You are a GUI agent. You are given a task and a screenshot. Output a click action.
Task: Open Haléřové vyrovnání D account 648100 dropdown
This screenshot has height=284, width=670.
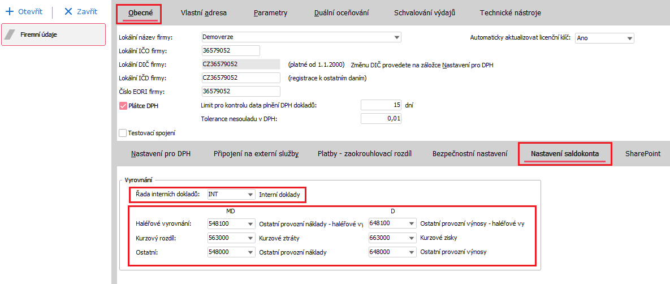tap(412, 223)
